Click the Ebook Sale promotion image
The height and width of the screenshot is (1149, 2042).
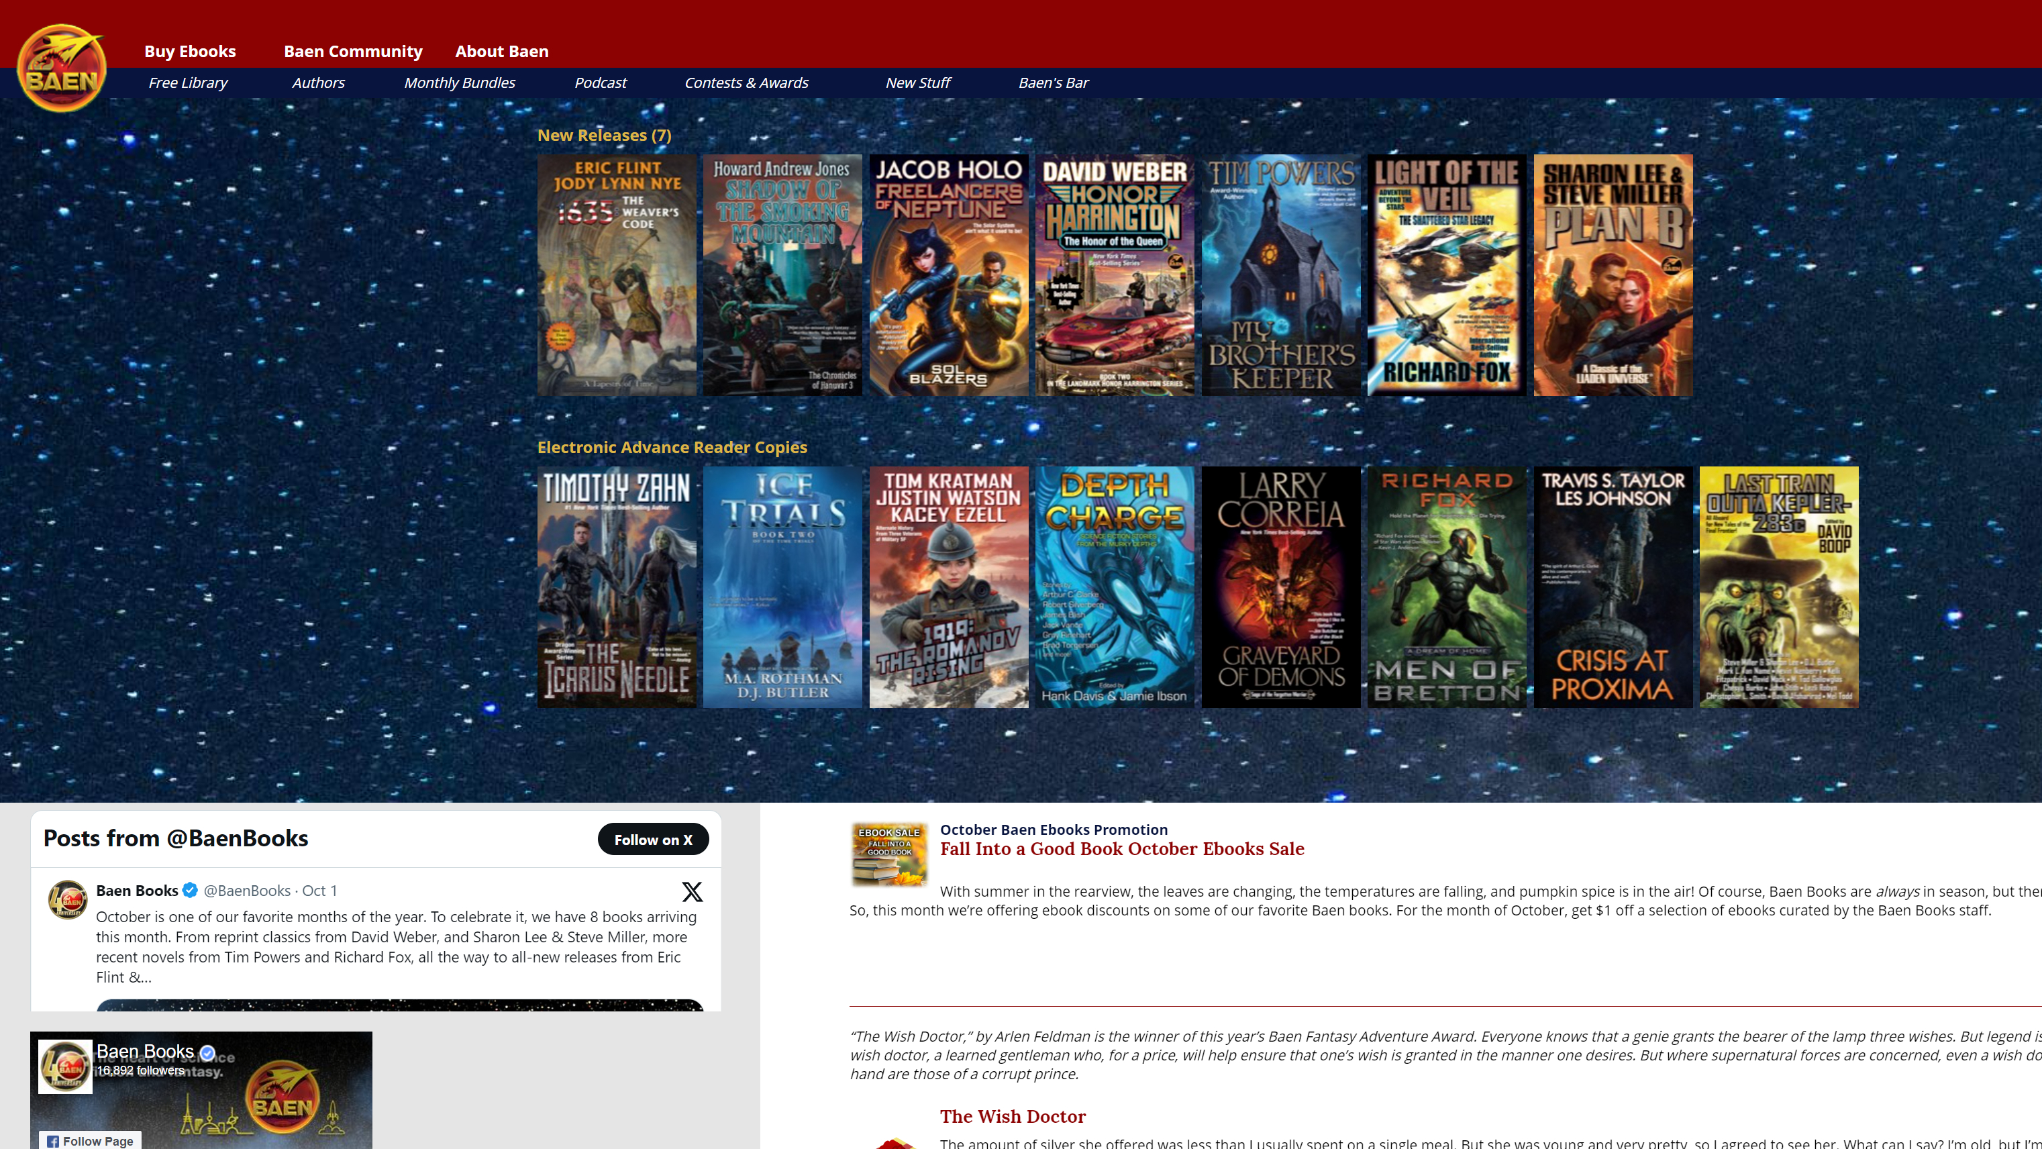coord(889,855)
